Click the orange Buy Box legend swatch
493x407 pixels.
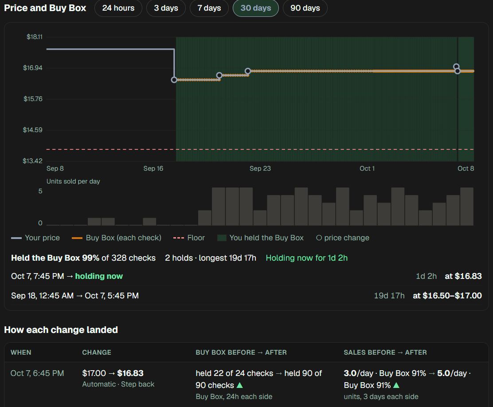click(77, 238)
